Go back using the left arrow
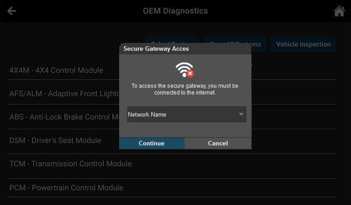 point(12,11)
